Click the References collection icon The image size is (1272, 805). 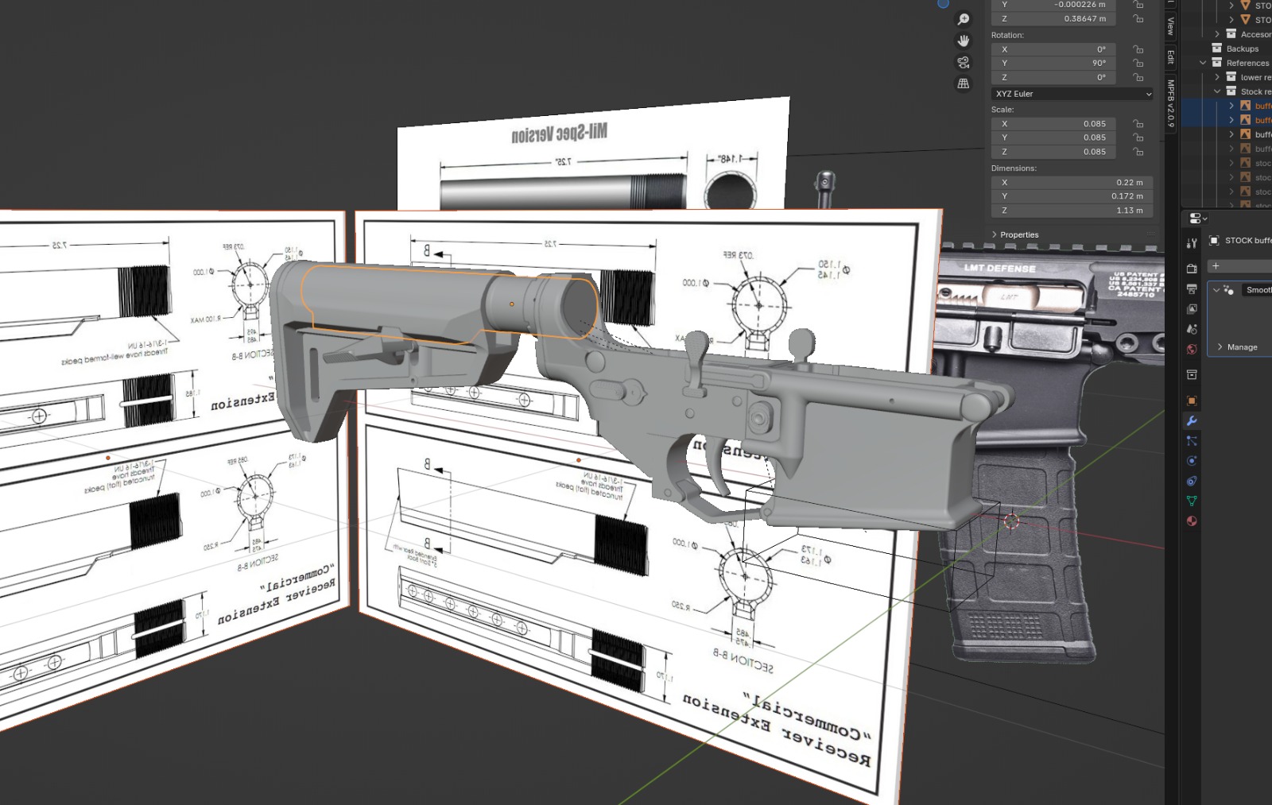(1216, 63)
